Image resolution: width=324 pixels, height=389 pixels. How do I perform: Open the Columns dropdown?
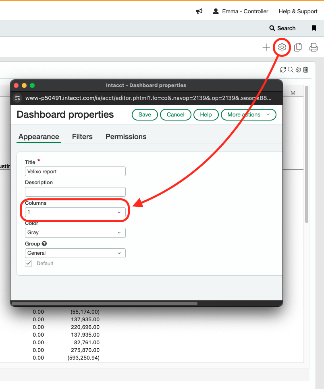pos(75,212)
